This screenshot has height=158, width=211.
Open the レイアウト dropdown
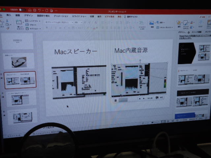coord(33,21)
